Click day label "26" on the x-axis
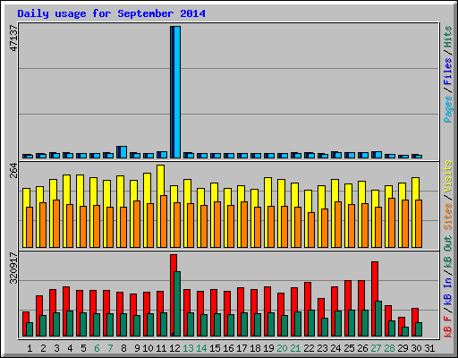The width and height of the screenshot is (458, 358). coord(362,348)
